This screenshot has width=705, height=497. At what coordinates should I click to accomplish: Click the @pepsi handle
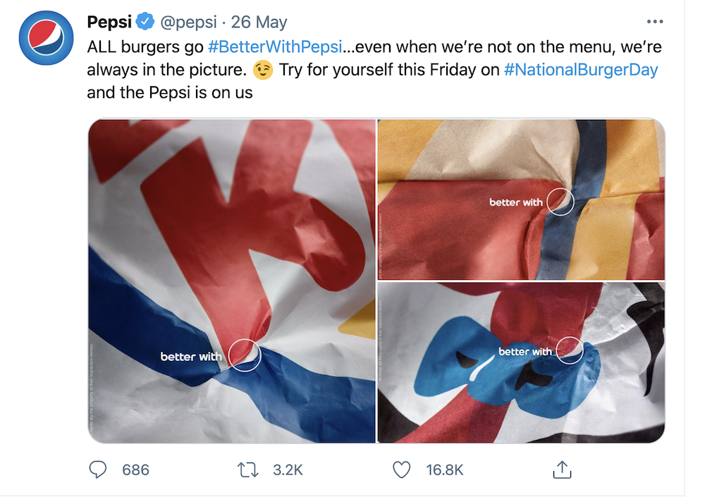[x=188, y=23]
